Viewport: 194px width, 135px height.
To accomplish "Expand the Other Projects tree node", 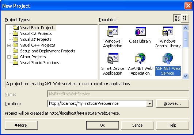I will coord(9,57).
